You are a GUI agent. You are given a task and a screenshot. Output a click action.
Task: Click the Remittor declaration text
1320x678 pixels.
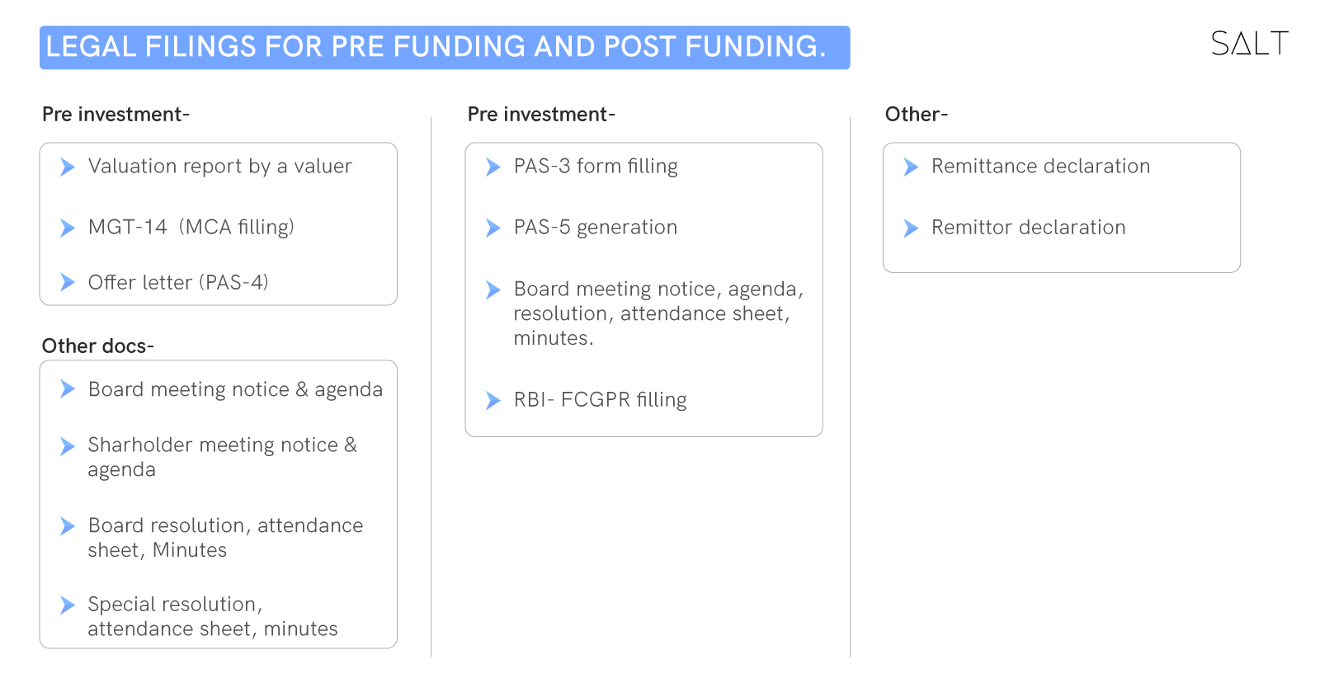(x=1028, y=228)
